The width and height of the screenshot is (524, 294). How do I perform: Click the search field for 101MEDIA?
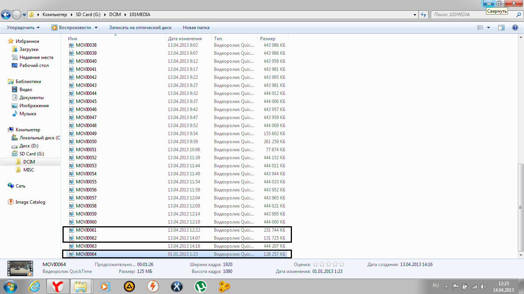point(472,15)
